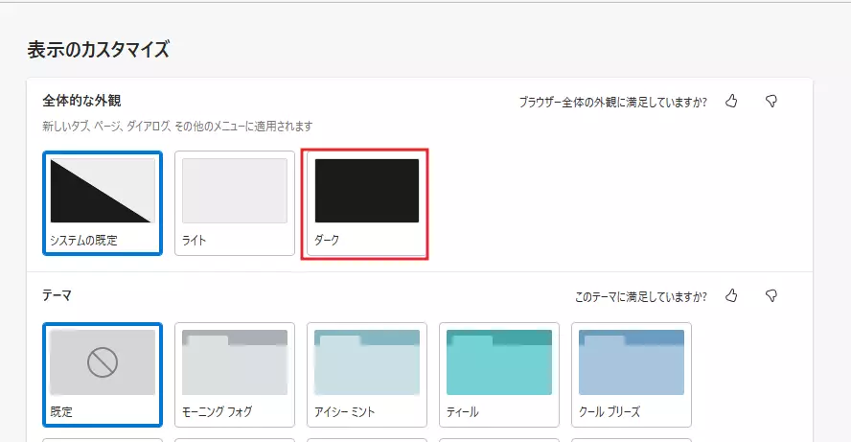Click the このテーマに満足していますか? text
Screen dimensions: 851x442
point(641,296)
